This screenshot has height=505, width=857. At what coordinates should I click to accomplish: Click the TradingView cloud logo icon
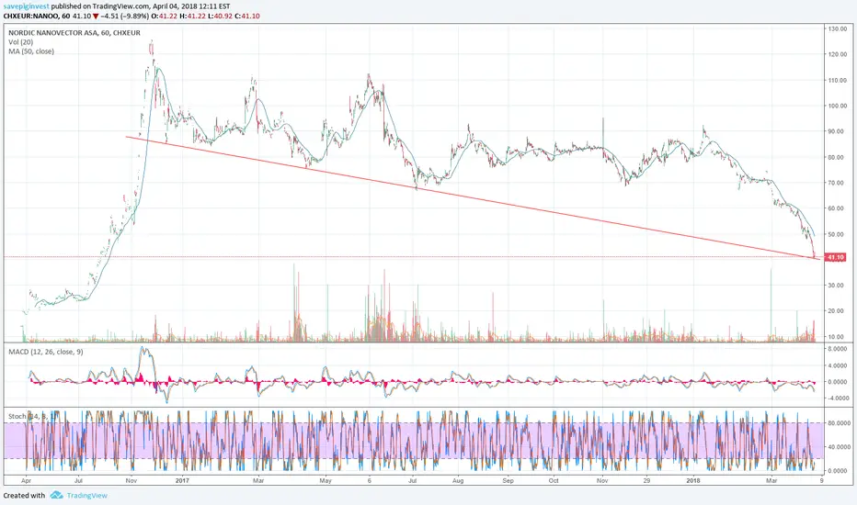coord(56,495)
